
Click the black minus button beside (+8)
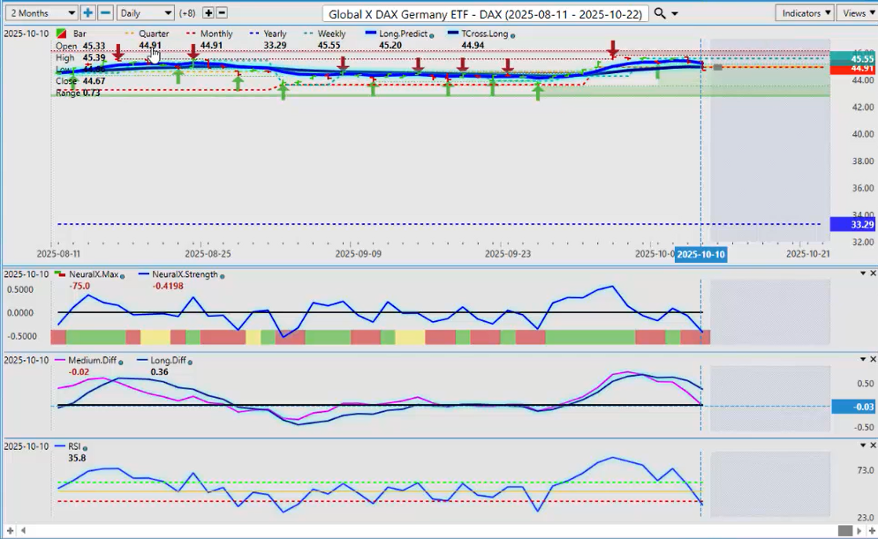pos(222,13)
